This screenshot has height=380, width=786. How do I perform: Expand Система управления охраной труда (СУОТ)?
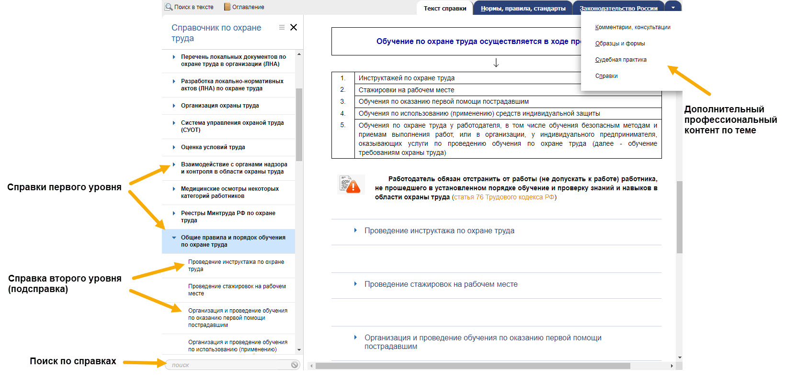tap(174, 123)
